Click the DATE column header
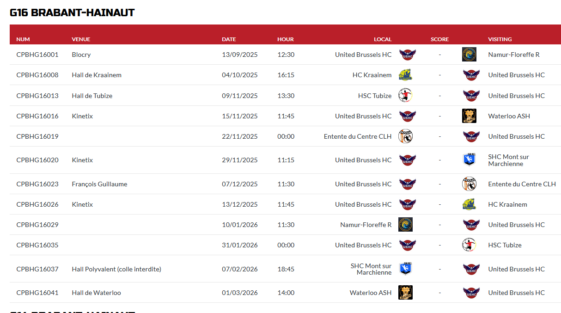 229,39
